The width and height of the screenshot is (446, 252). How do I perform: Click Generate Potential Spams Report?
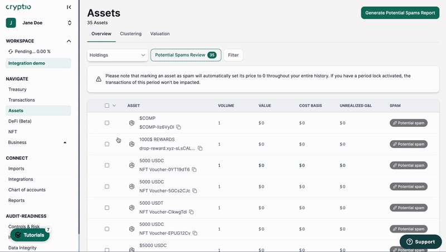click(x=400, y=13)
